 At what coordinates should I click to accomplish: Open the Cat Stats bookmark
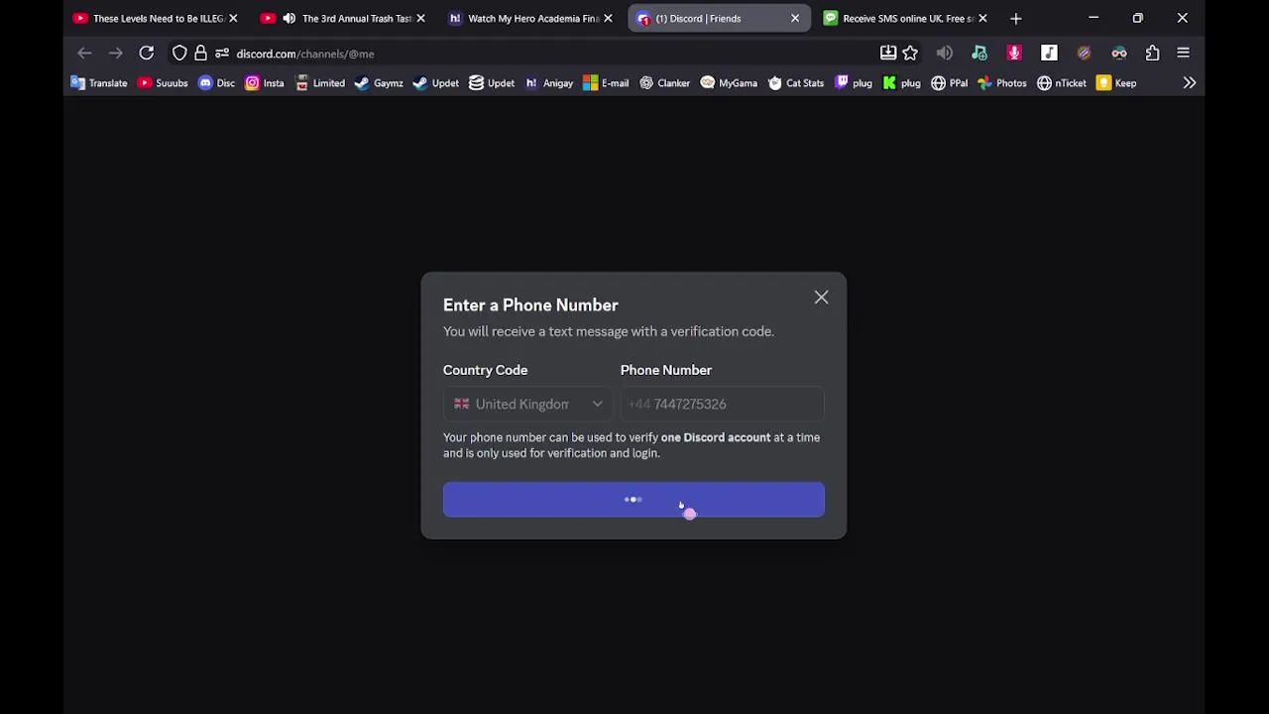tap(795, 83)
